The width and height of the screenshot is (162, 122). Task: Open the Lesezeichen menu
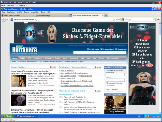[35, 12]
